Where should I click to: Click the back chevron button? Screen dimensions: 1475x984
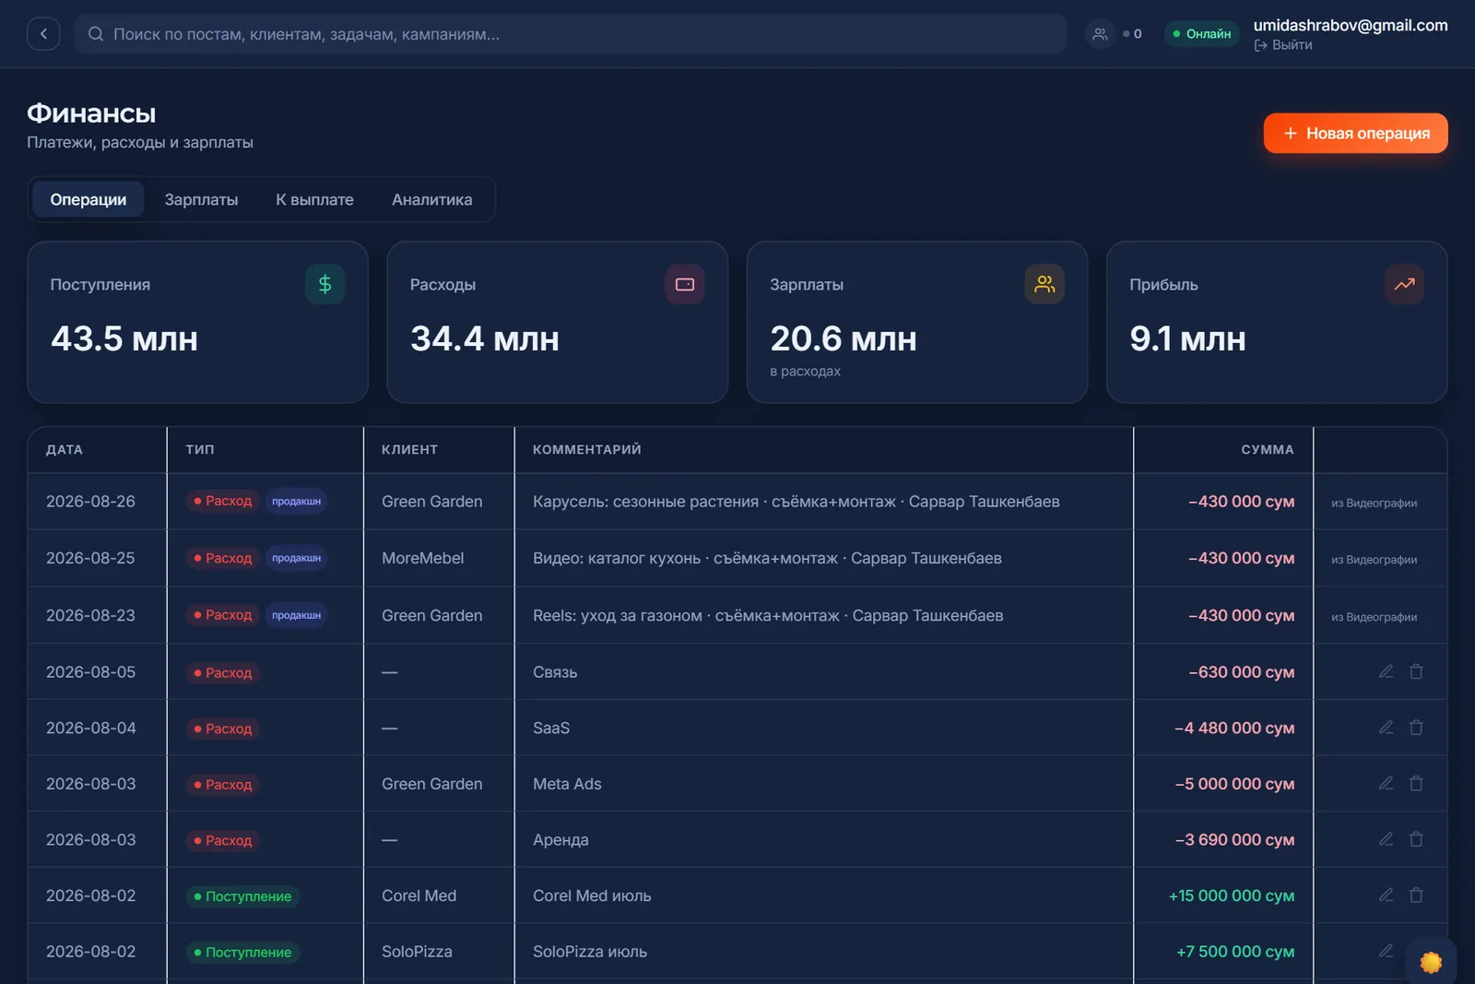pyautogui.click(x=43, y=34)
